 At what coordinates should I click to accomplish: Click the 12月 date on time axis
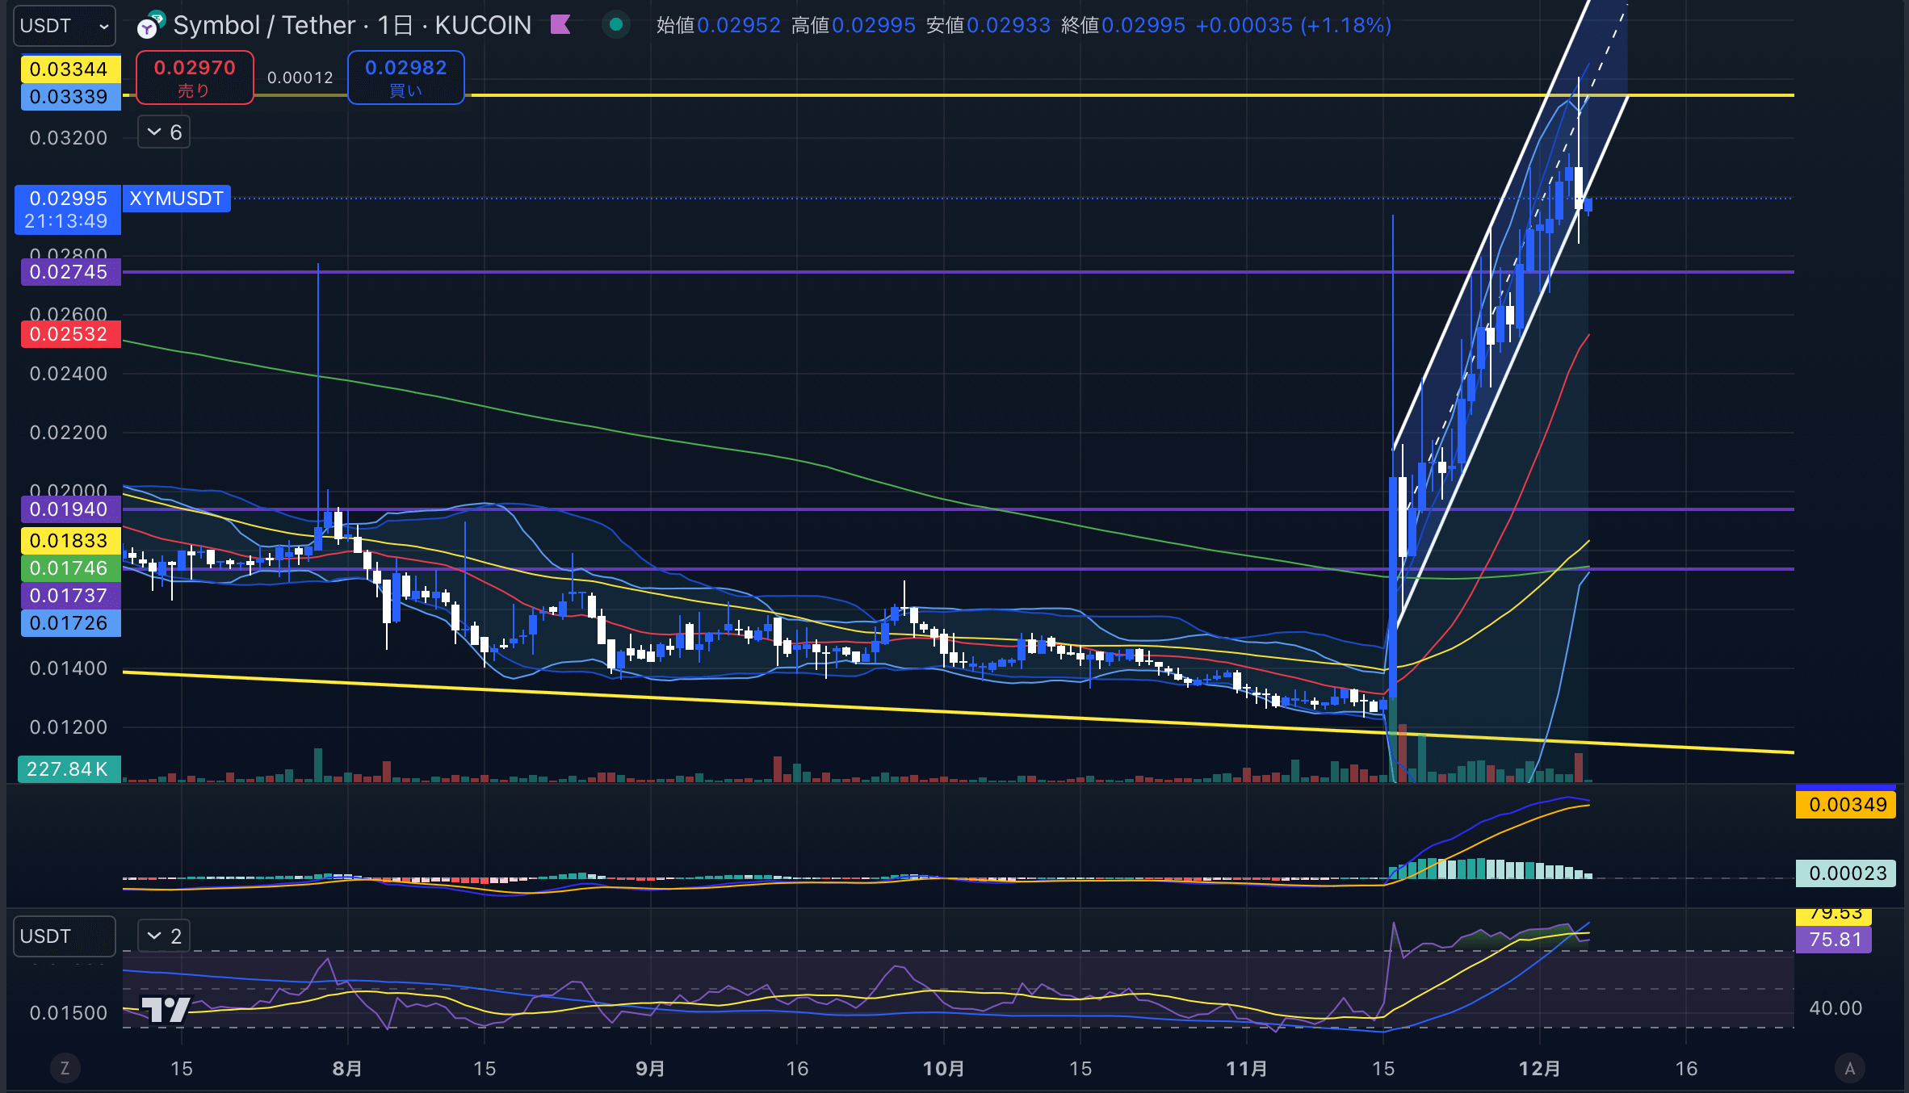pyautogui.click(x=1539, y=1069)
